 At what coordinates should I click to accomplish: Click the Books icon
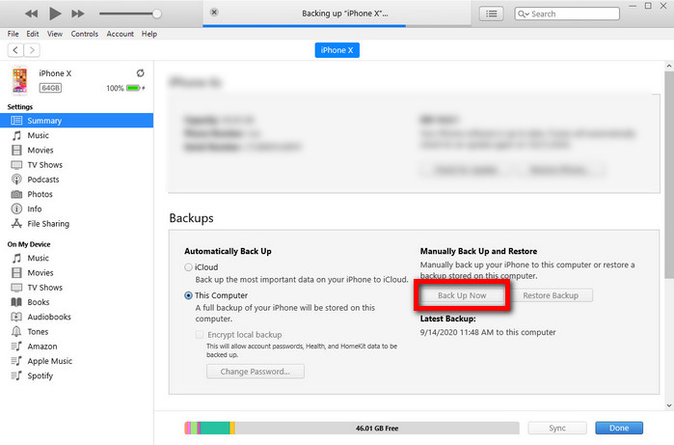[16, 302]
